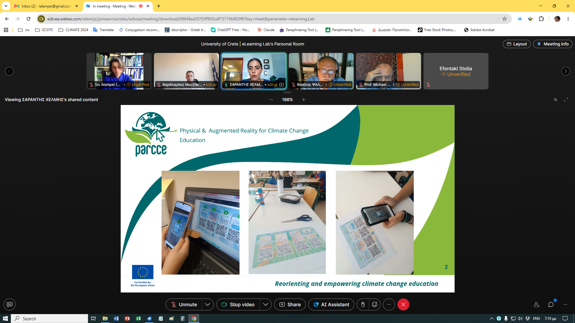
Task: Switch to the Gmail Inbox tab
Action: pos(46,6)
